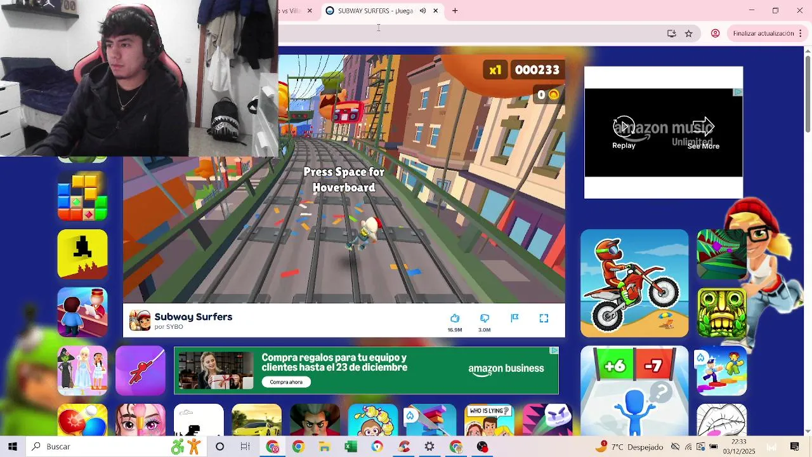Open the tower block stacking game thumbnail
The width and height of the screenshot is (812, 457).
(431, 420)
